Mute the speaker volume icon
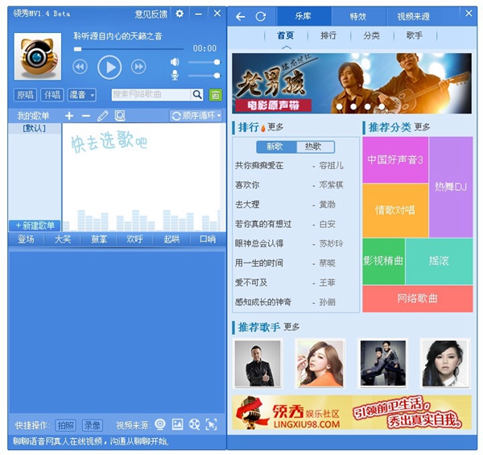Viewport: 483px width, 455px height. [x=175, y=62]
